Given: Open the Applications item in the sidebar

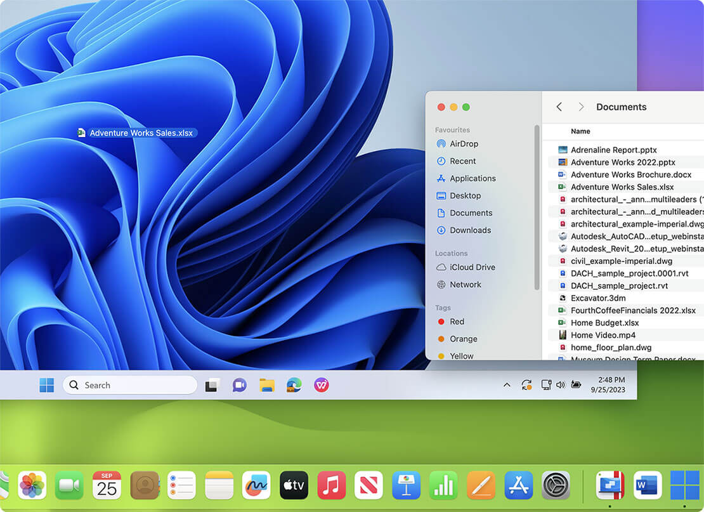Looking at the screenshot, I should point(471,178).
